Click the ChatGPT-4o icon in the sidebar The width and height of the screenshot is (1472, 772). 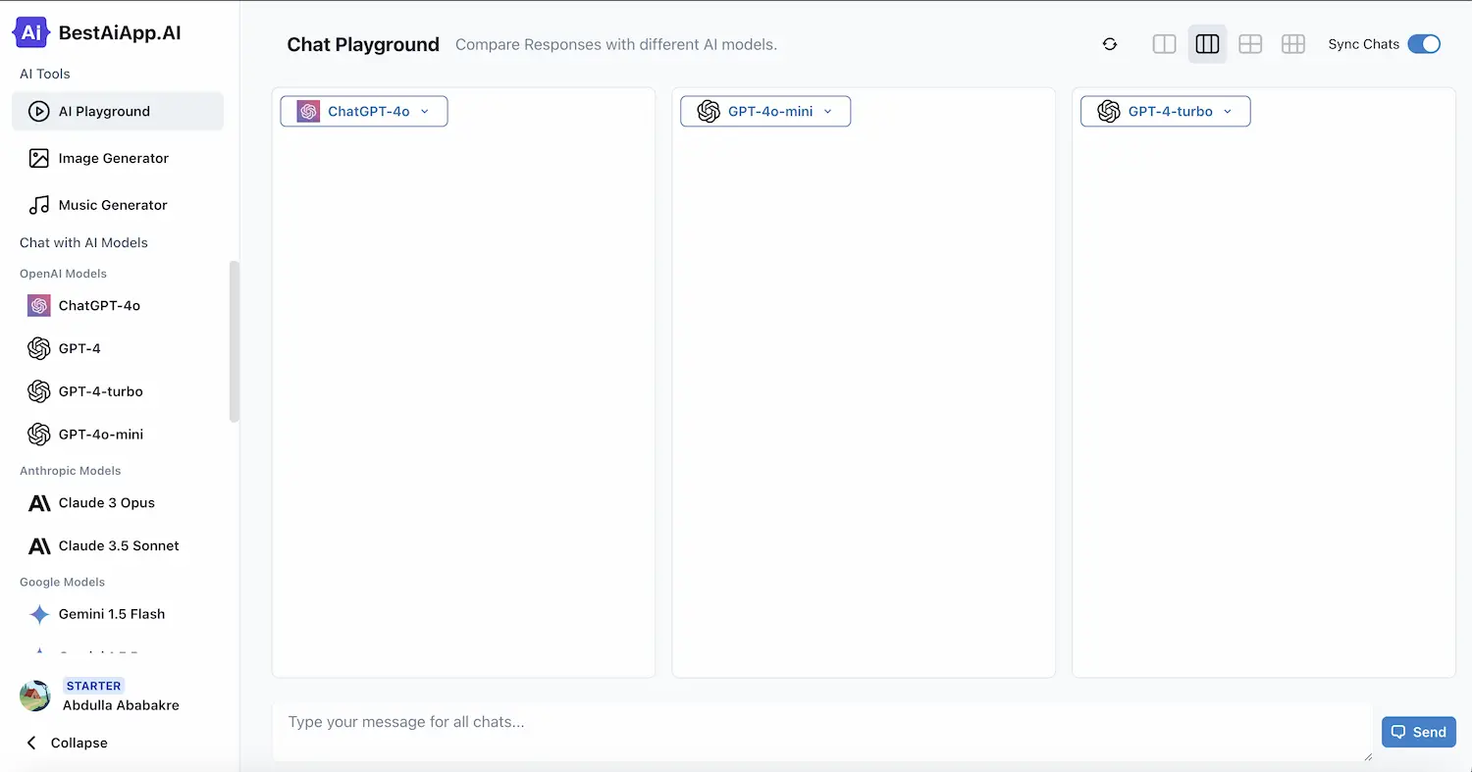click(39, 306)
